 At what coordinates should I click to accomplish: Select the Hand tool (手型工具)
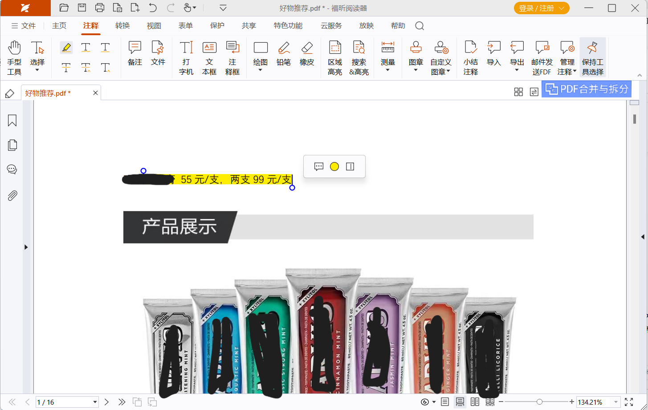point(14,58)
